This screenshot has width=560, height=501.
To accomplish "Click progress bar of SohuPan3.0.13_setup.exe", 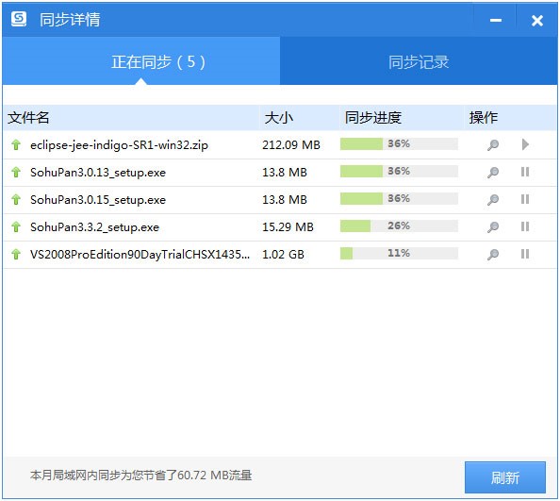I will (x=399, y=171).
